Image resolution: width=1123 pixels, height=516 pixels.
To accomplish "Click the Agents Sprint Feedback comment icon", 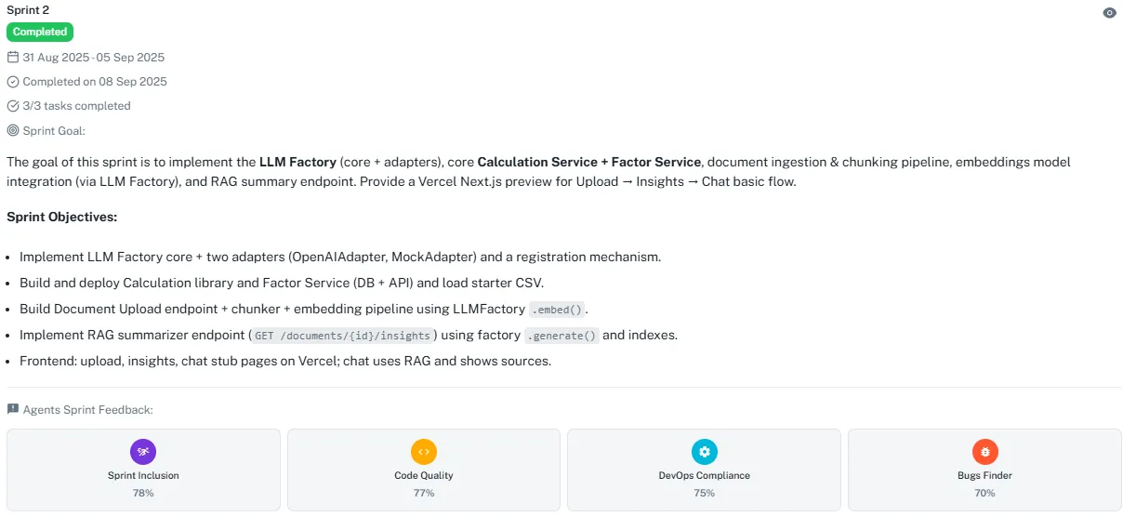I will click(x=13, y=409).
